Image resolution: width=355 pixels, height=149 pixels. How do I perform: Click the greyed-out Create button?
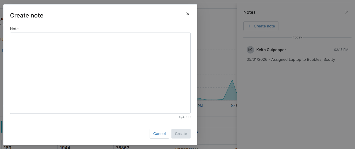[181, 134]
